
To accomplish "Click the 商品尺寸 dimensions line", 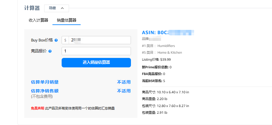I will click(x=165, y=92).
